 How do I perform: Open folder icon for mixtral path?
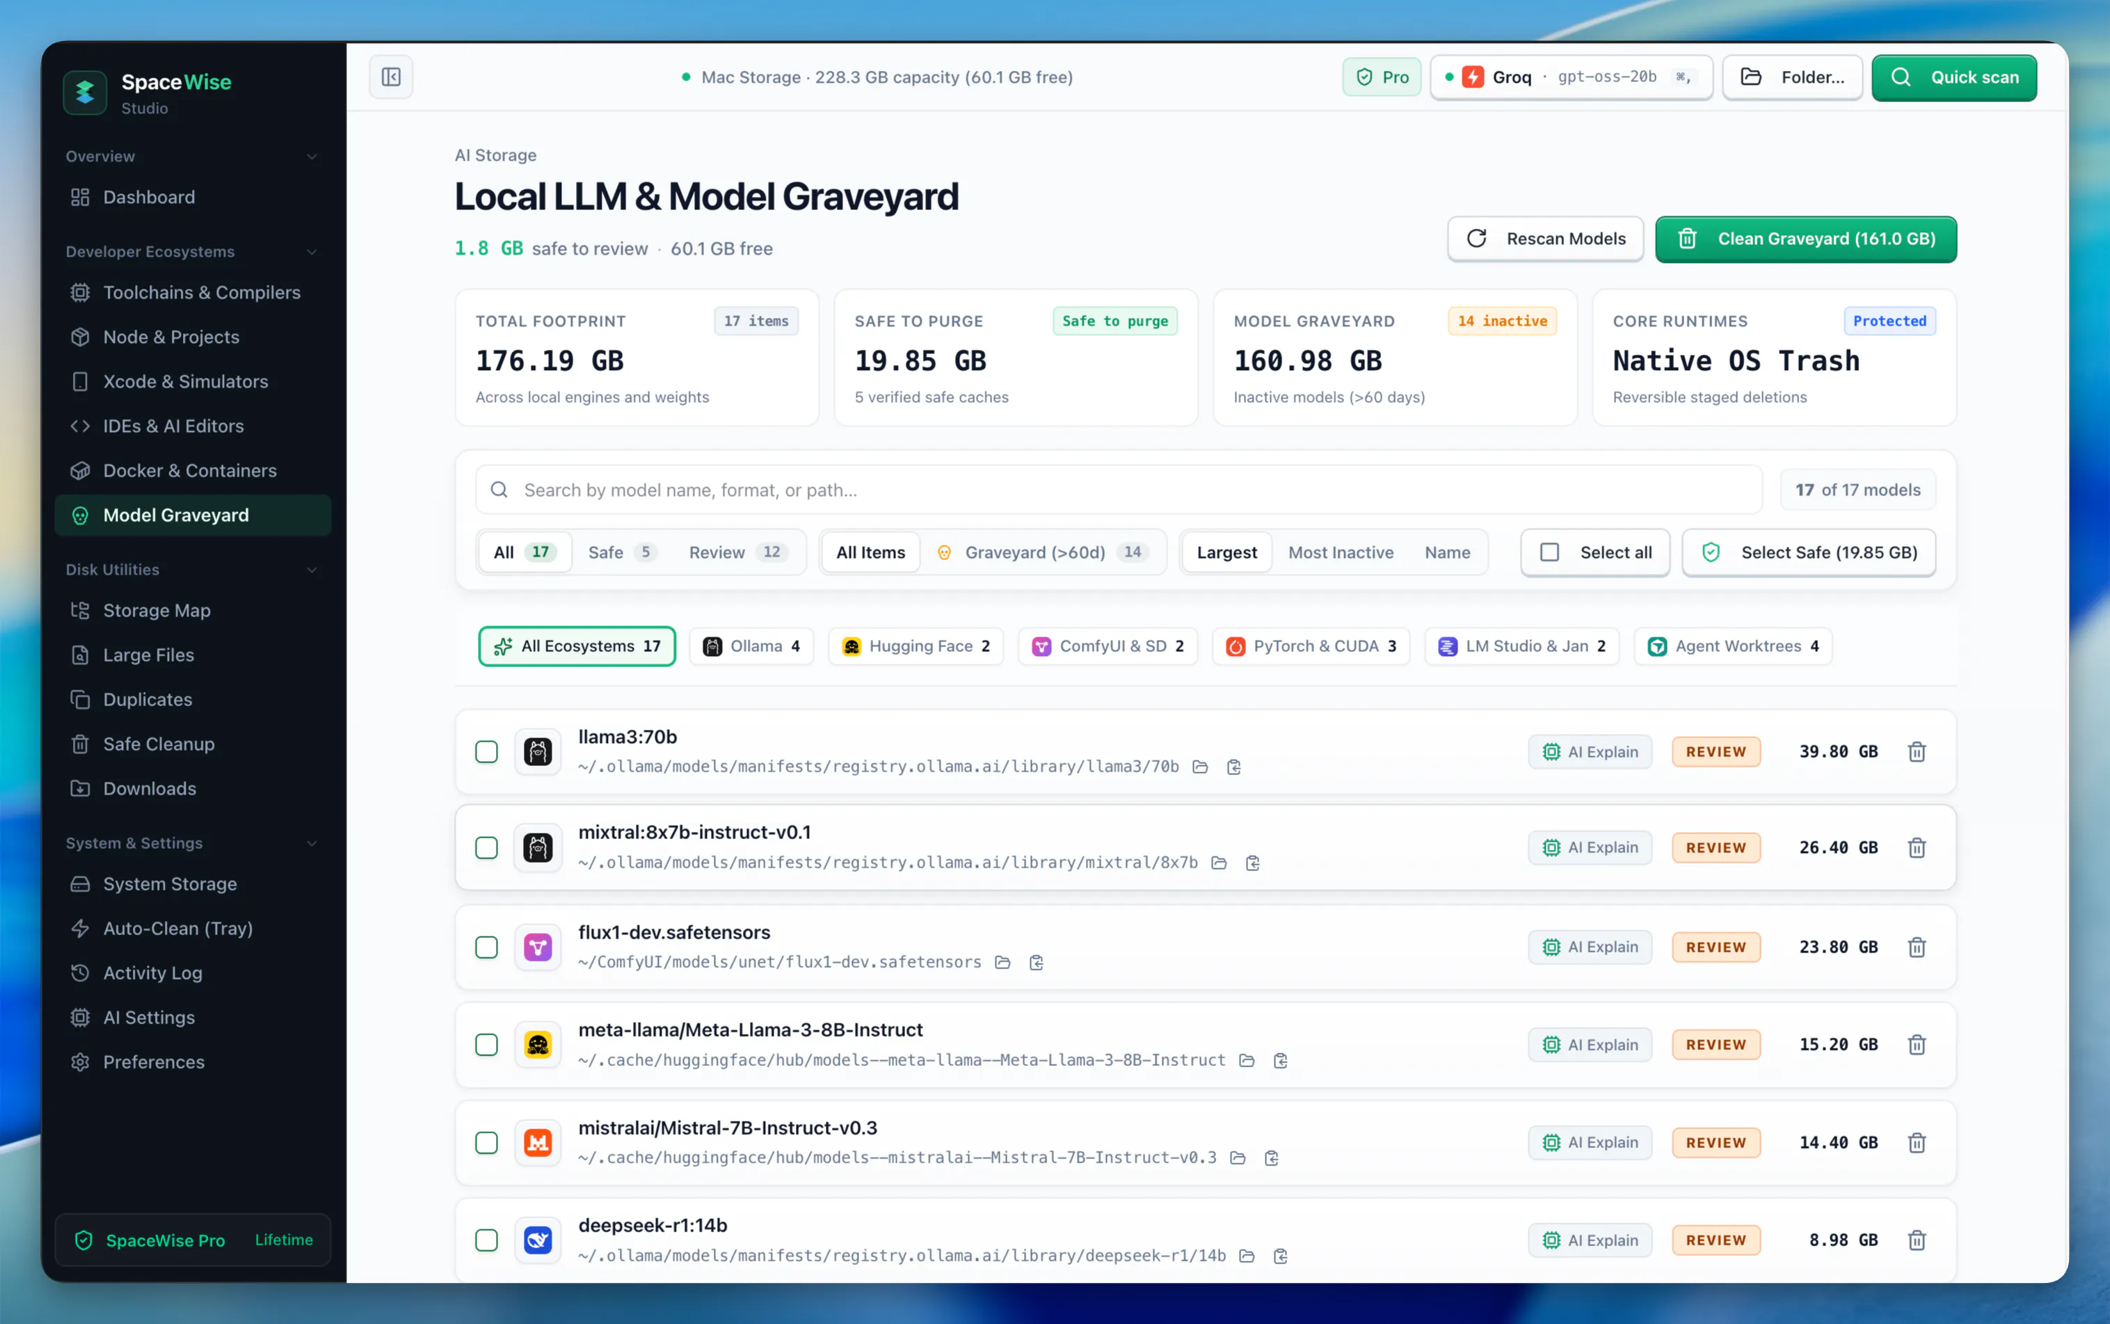(1219, 863)
